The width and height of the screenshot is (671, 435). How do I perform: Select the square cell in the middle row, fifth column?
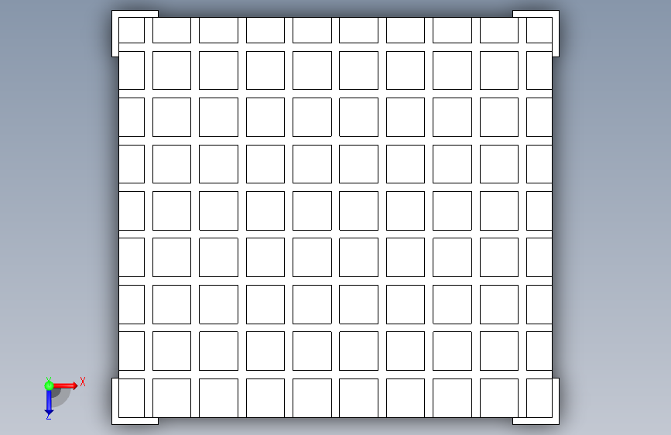(x=312, y=211)
